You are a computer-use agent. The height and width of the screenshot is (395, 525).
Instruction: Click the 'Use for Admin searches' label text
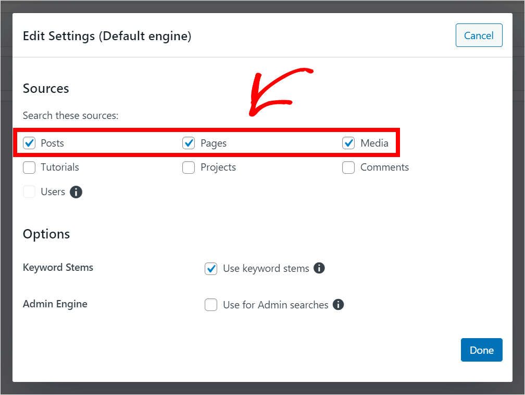coord(276,305)
